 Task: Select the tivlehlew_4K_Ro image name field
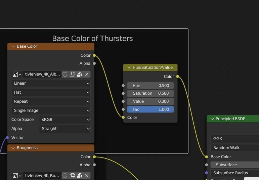pyautogui.click(x=42, y=176)
